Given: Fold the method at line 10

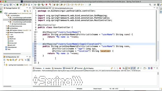Looking at the screenshot, I should point(37,32).
